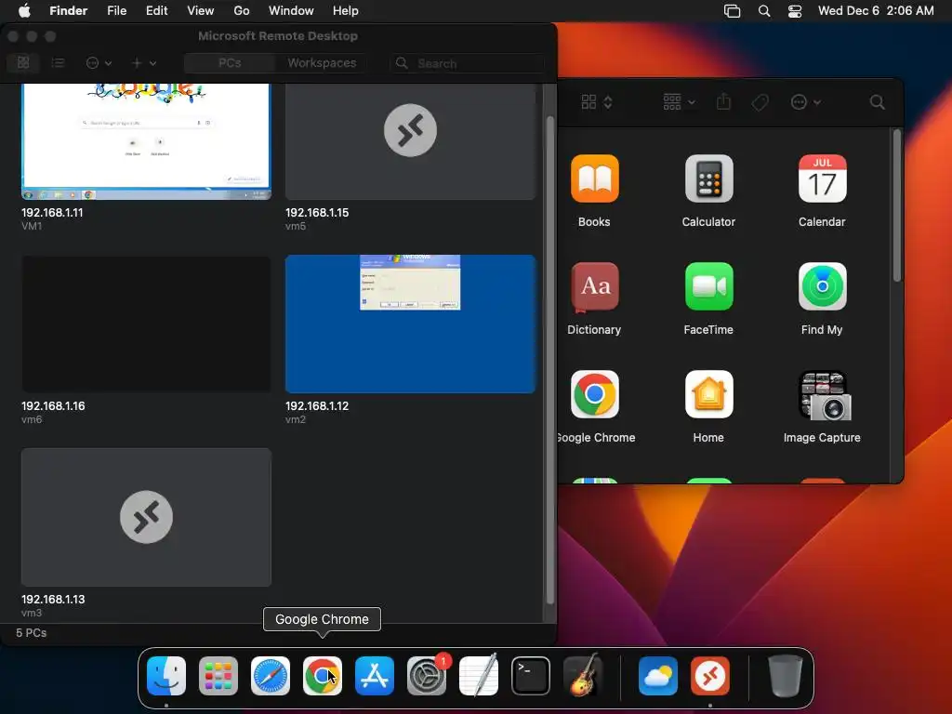Image resolution: width=952 pixels, height=714 pixels.
Task: Click Microsoft Remote Desktop Dock icon
Action: (x=710, y=676)
